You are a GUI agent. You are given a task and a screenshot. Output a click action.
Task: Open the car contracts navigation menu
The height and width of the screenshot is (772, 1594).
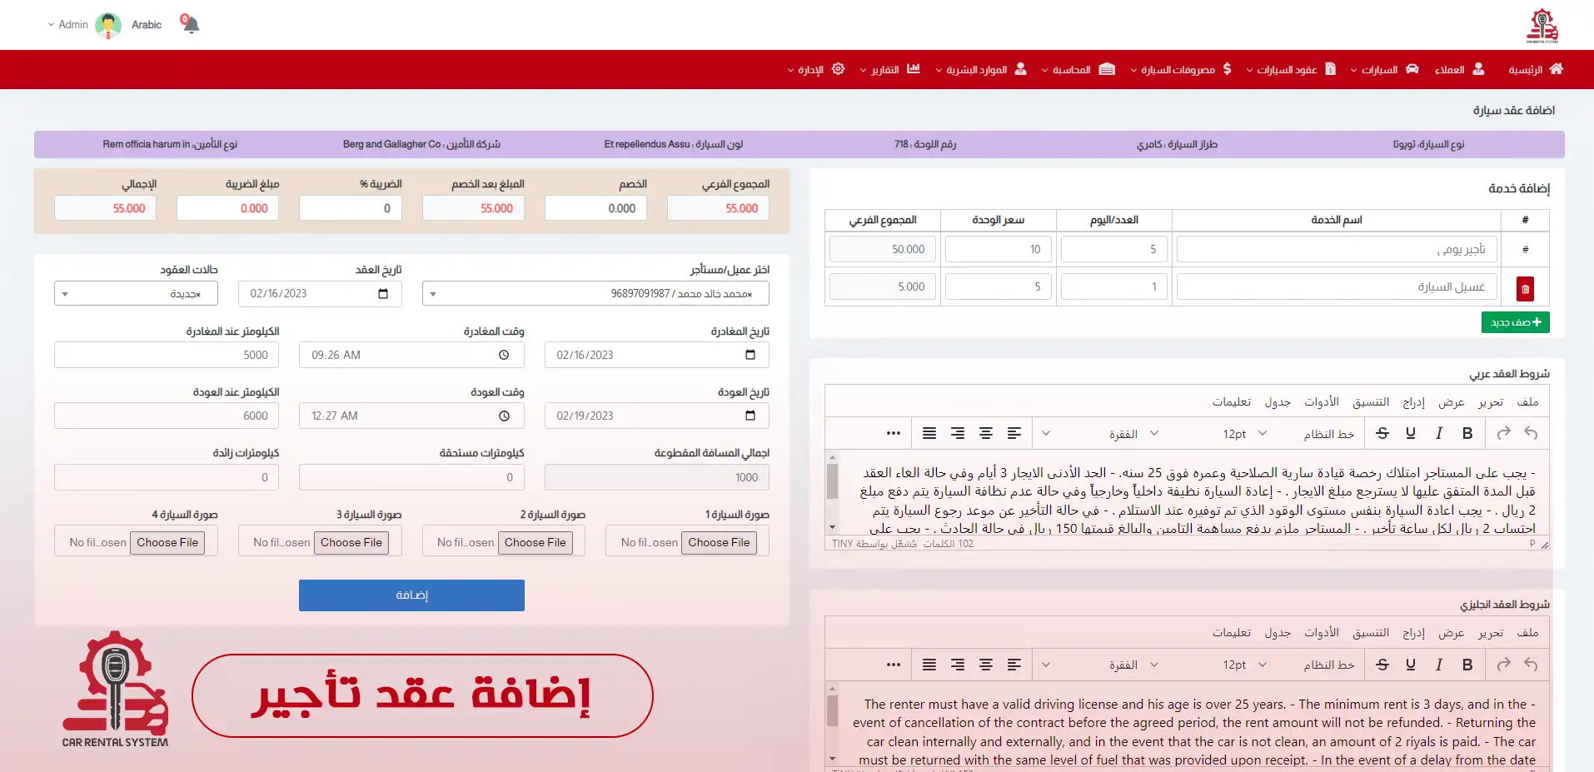[1289, 70]
